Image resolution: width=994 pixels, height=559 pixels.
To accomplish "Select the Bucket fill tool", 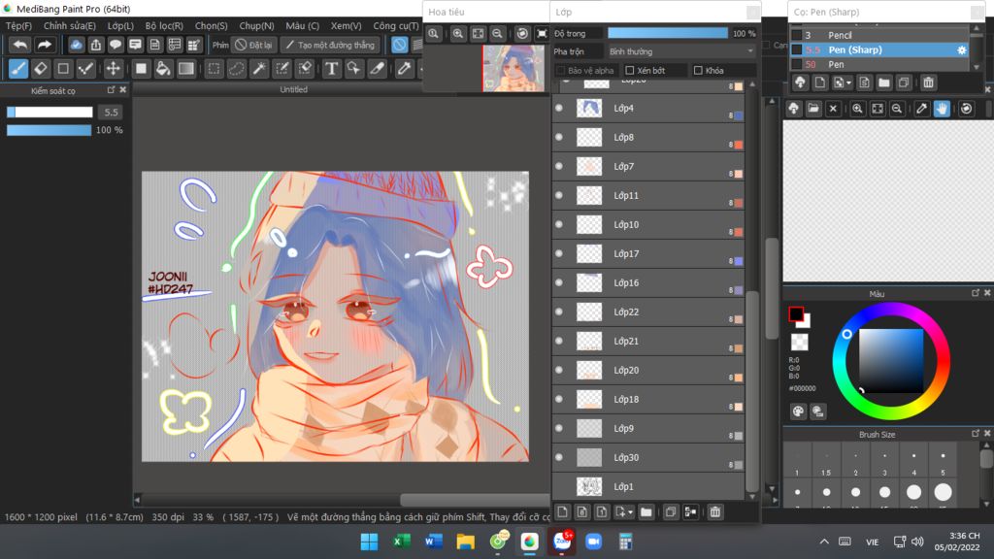I will click(163, 69).
